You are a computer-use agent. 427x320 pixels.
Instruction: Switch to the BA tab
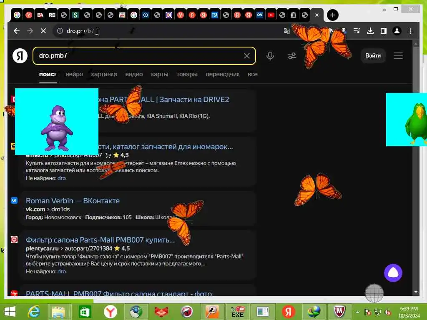[40, 15]
